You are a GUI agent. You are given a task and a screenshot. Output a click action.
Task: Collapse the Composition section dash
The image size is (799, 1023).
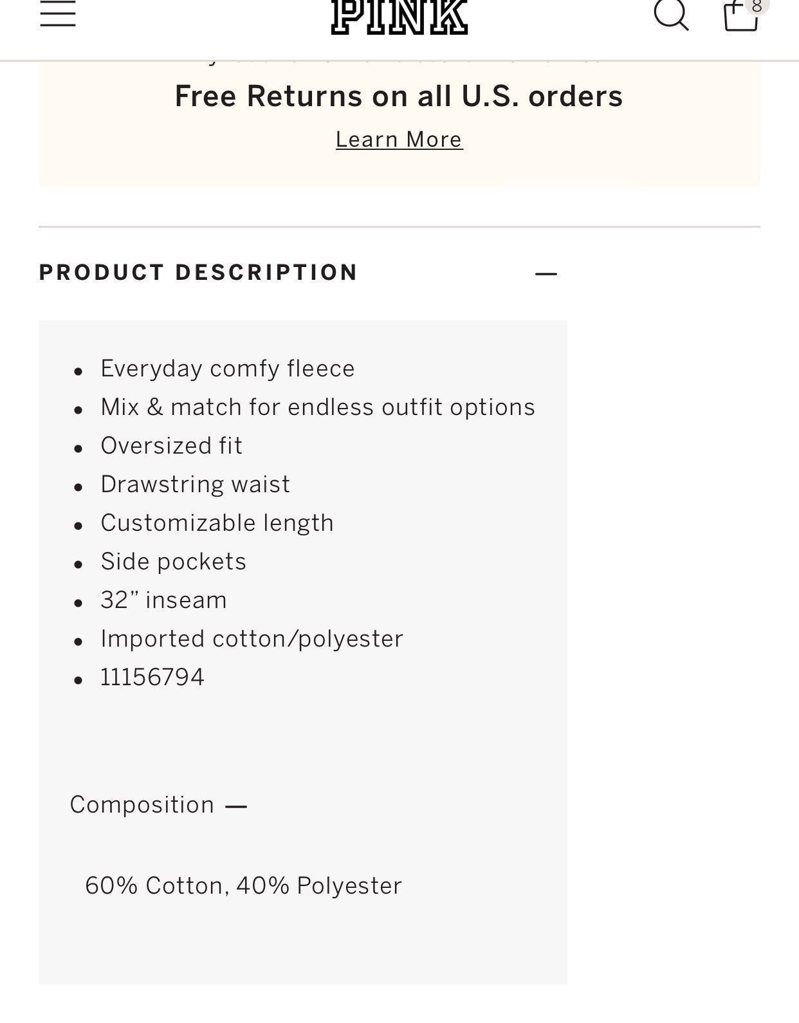click(x=236, y=806)
